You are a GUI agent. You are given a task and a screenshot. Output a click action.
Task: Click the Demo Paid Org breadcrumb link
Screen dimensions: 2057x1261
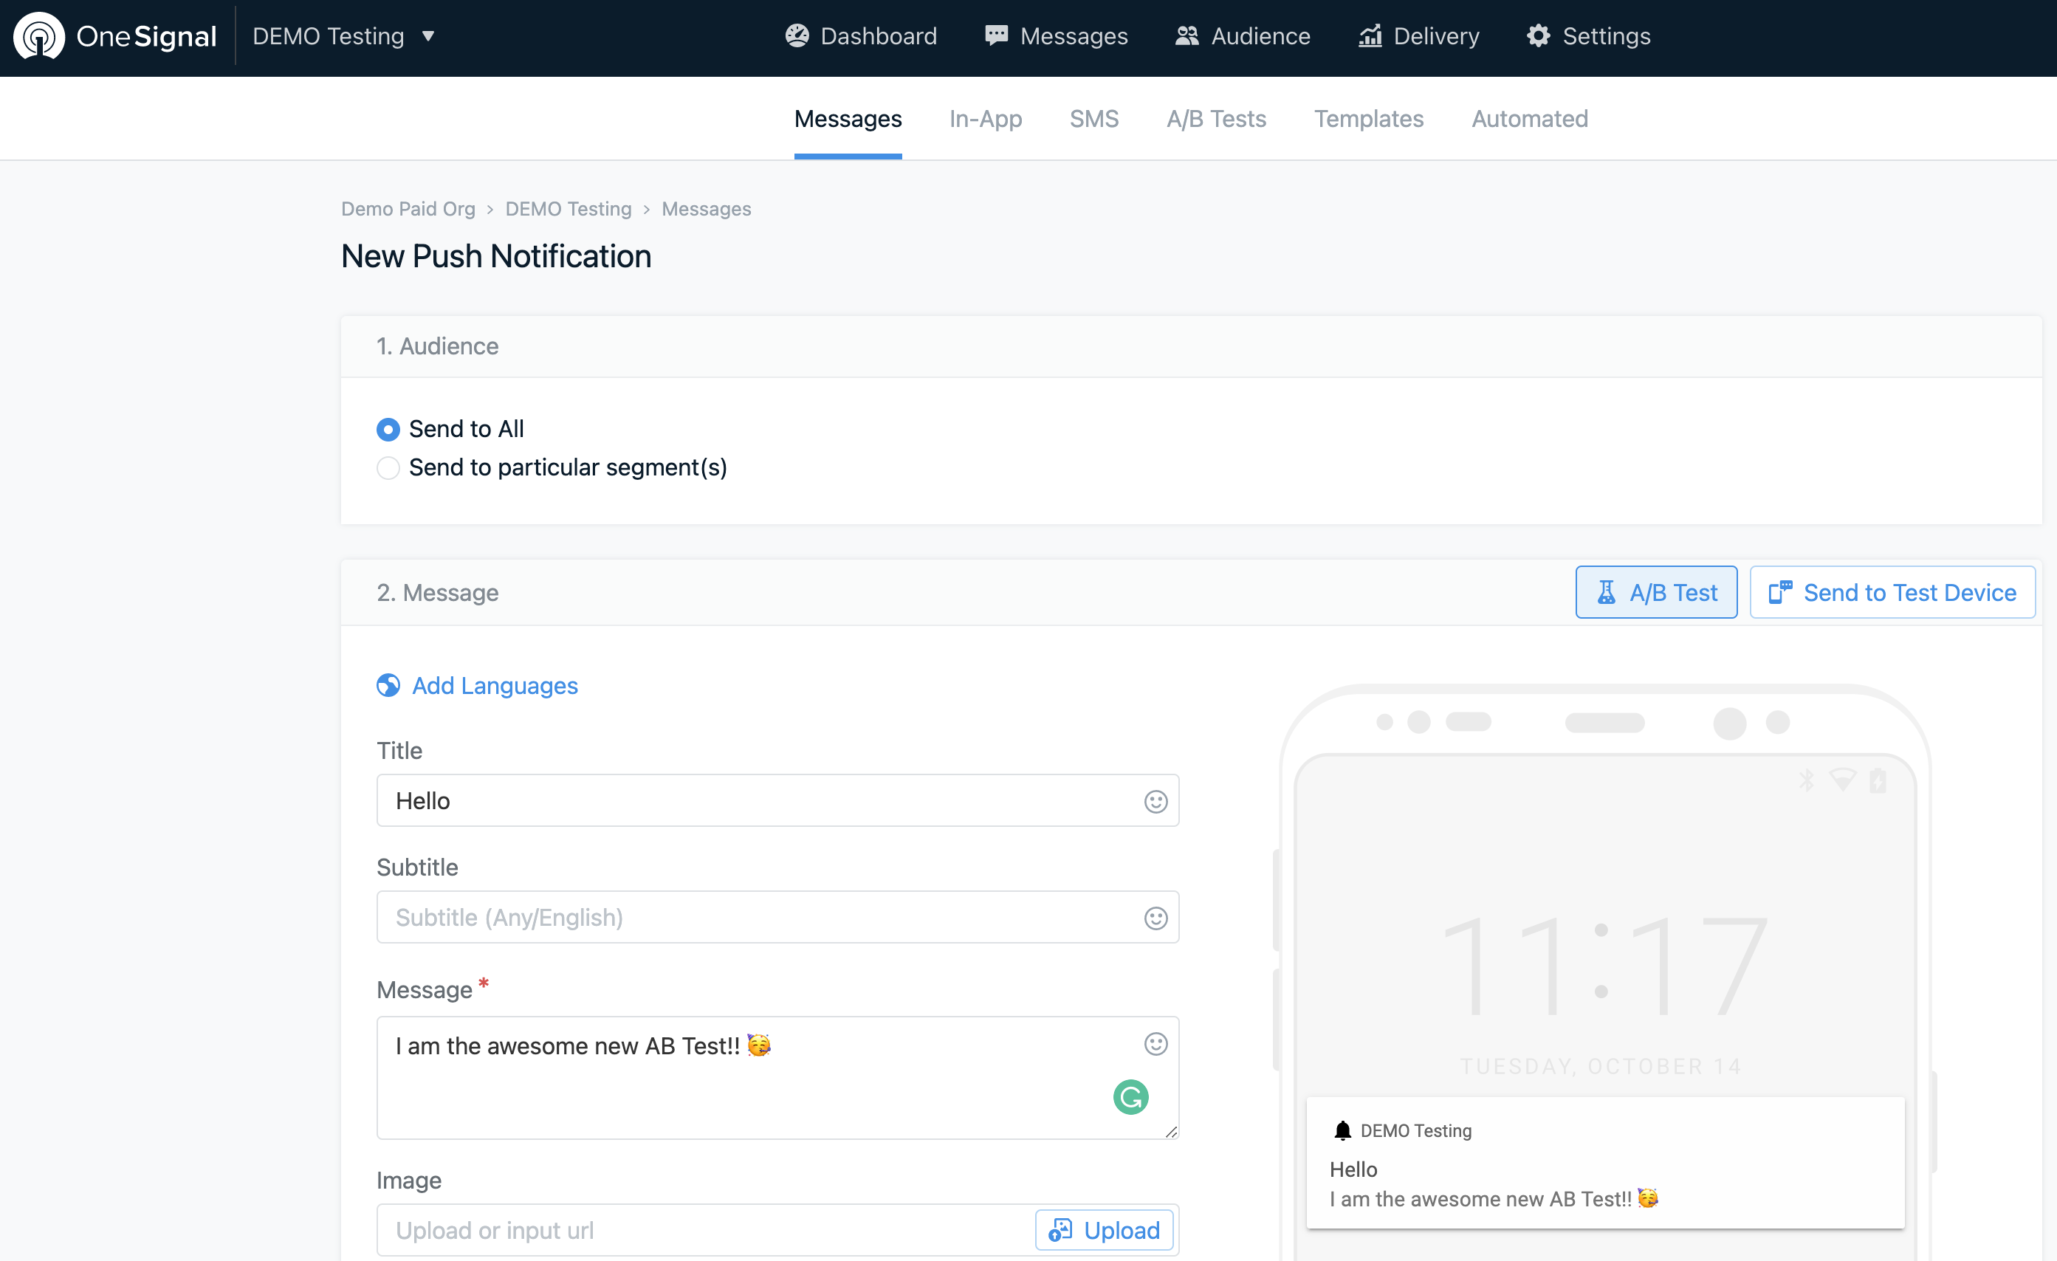(x=408, y=209)
